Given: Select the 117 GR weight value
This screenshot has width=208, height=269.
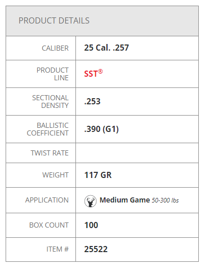Looking at the screenshot, I should tap(98, 175).
